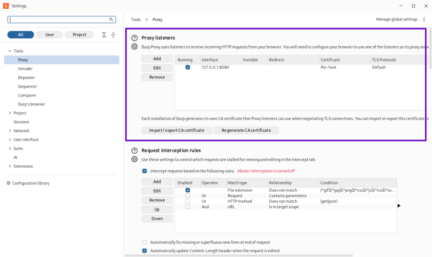
Task: Click the expand all settings tree icon
Action: click(x=104, y=35)
